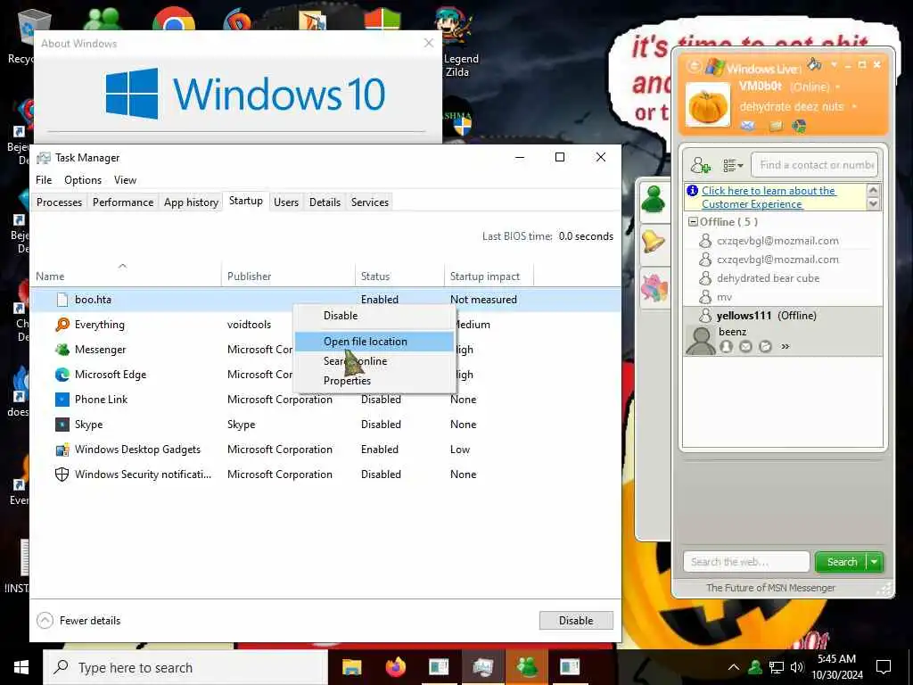Open the Online status dropdown next to VM0b0t
Viewport: 913px width, 685px height.
pyautogui.click(x=838, y=87)
